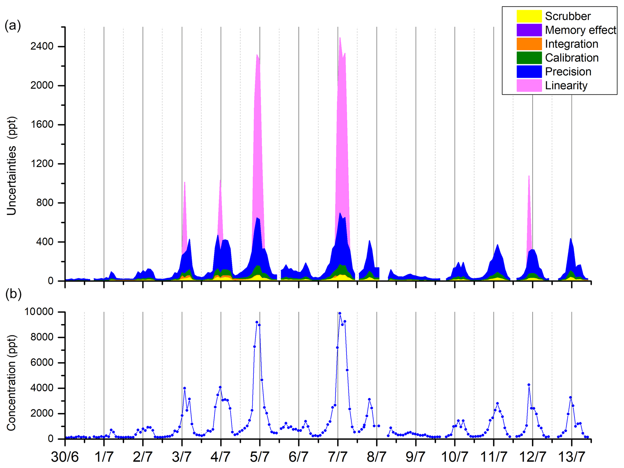The image size is (624, 468).
Task: Click the blue Precision legend swatch
Action: click(x=529, y=72)
